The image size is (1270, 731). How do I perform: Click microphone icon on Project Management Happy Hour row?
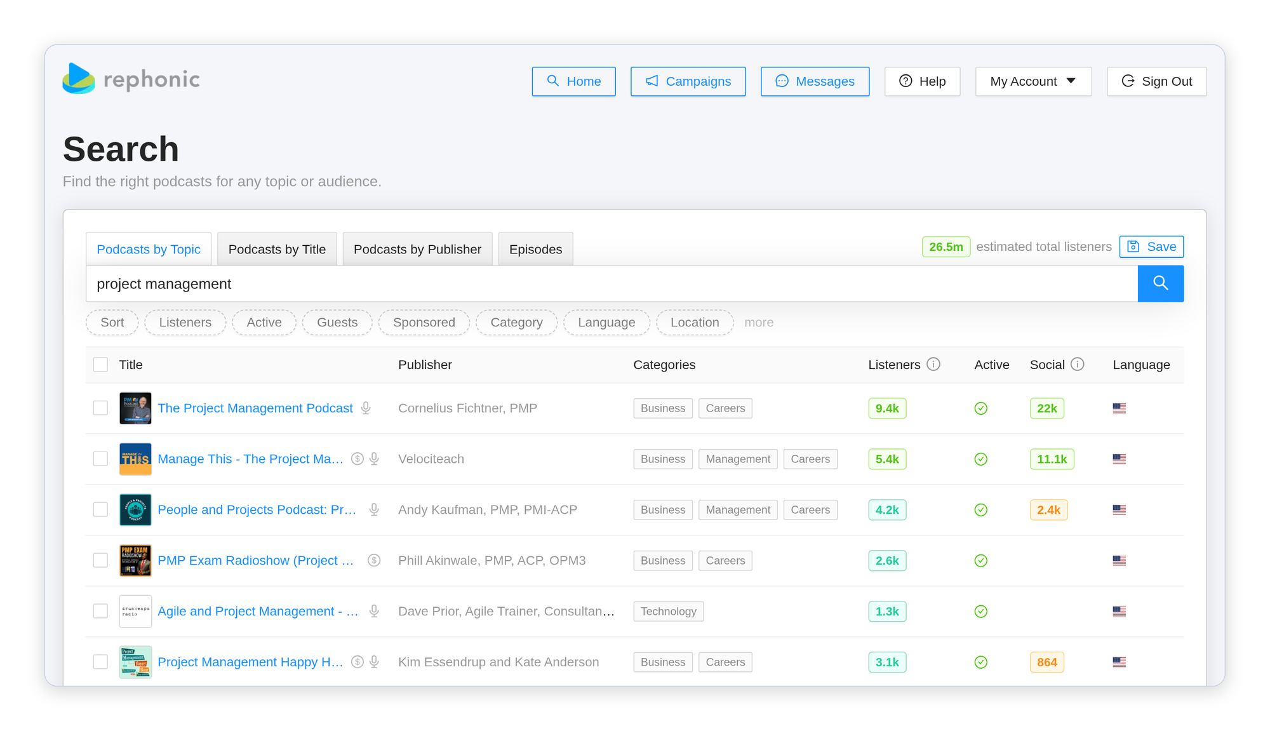(x=374, y=662)
